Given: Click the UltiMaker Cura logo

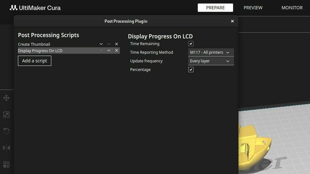Looking at the screenshot, I should 35,8.
